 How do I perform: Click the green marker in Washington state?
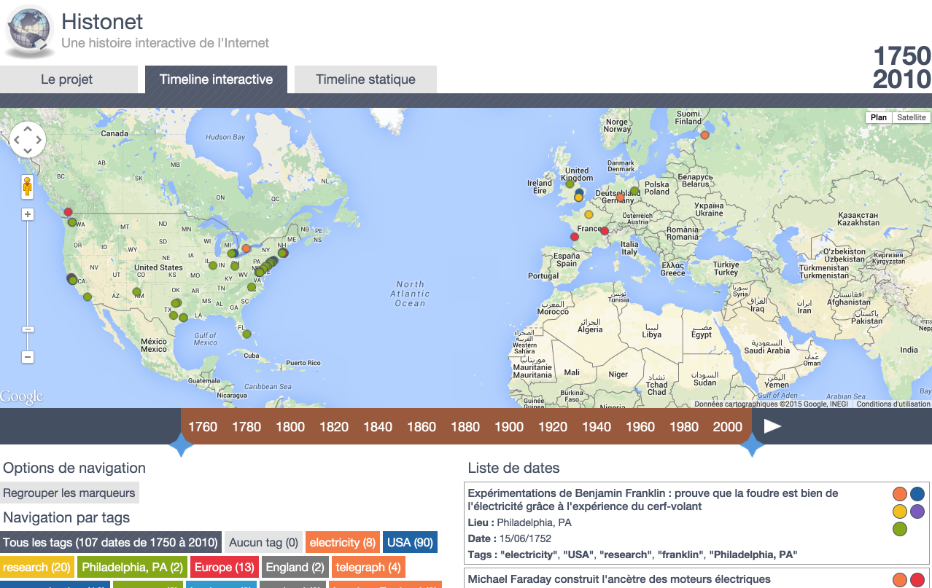coord(72,222)
